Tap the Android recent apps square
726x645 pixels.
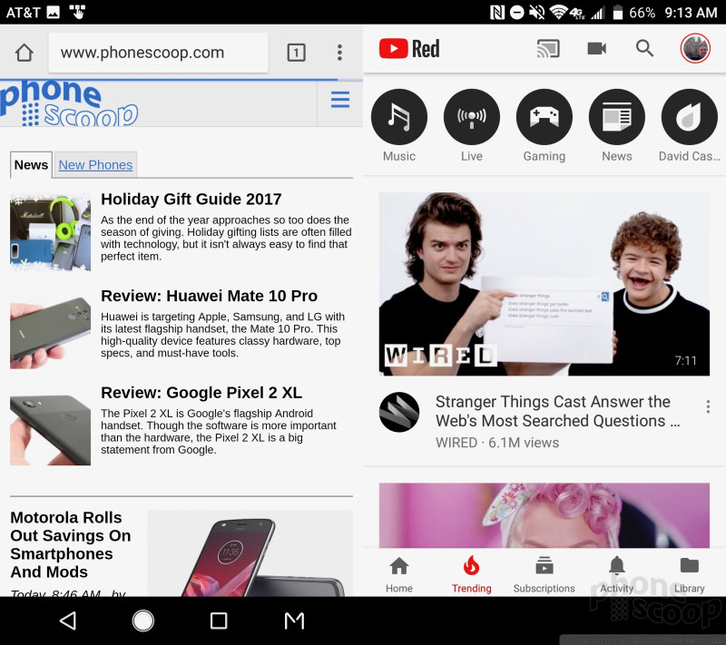219,621
